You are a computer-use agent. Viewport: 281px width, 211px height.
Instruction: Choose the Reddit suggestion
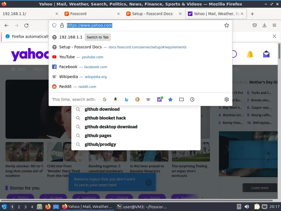[140, 87]
